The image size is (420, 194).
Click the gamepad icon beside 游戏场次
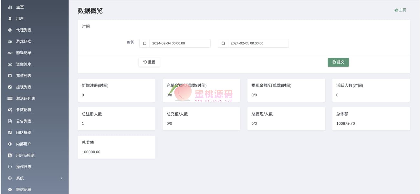10,42
